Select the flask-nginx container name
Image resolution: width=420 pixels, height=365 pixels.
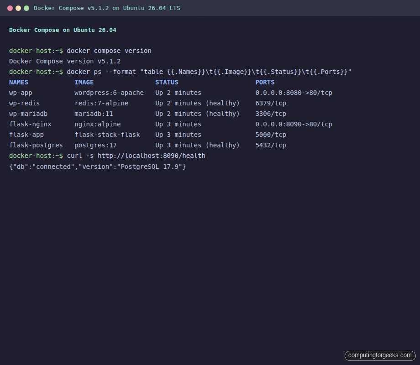pos(30,124)
